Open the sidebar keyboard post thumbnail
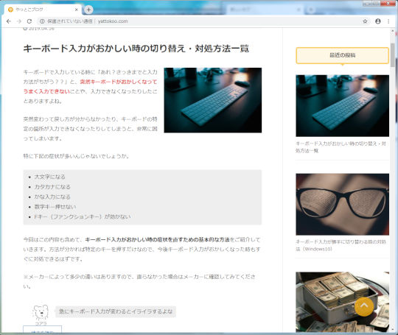The image size is (398, 335). click(342, 106)
